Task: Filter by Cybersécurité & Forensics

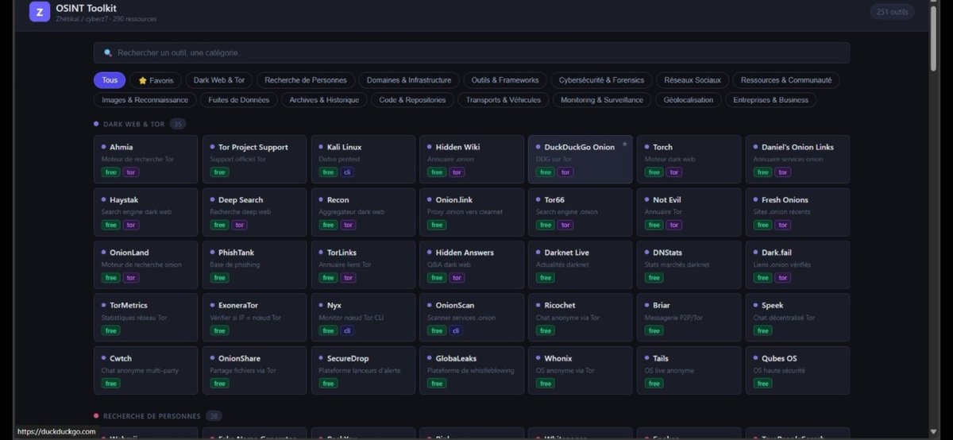Action: 602,80
